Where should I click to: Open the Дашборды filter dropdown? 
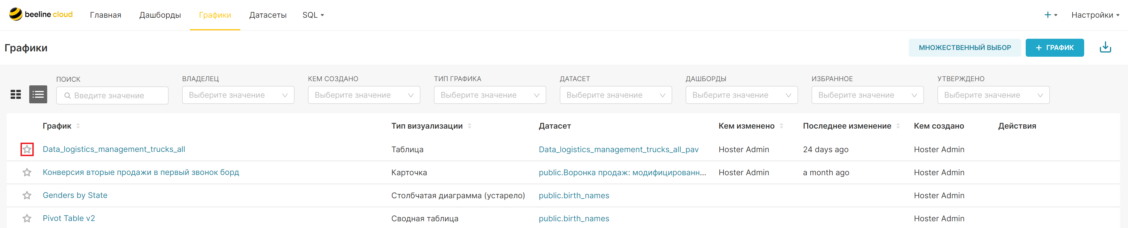742,95
